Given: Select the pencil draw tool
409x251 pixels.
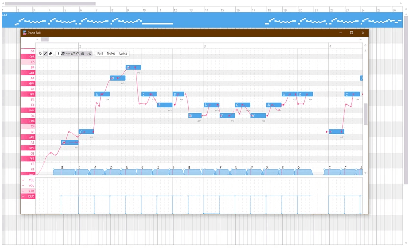Looking at the screenshot, I should click(x=45, y=54).
